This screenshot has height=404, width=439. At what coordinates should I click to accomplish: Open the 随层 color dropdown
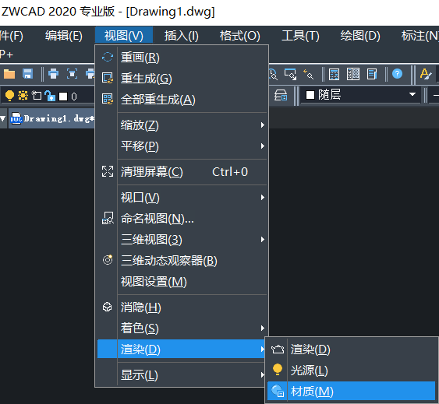412,94
